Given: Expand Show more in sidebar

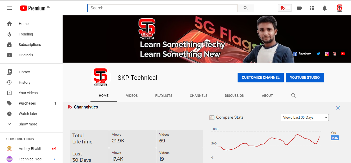Looking at the screenshot, I should (31, 124).
